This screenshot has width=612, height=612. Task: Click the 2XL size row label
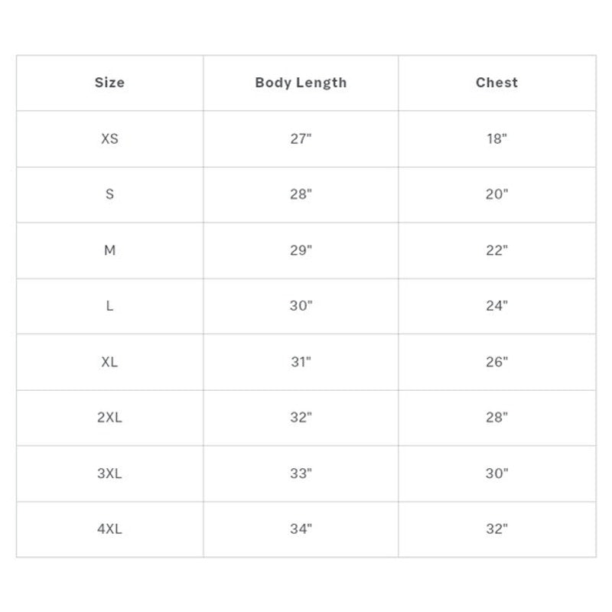[109, 418]
